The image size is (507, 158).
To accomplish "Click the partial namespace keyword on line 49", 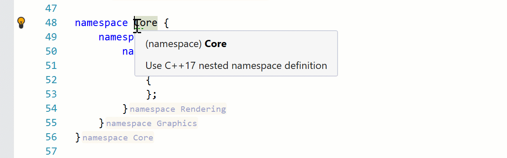I will [x=116, y=37].
